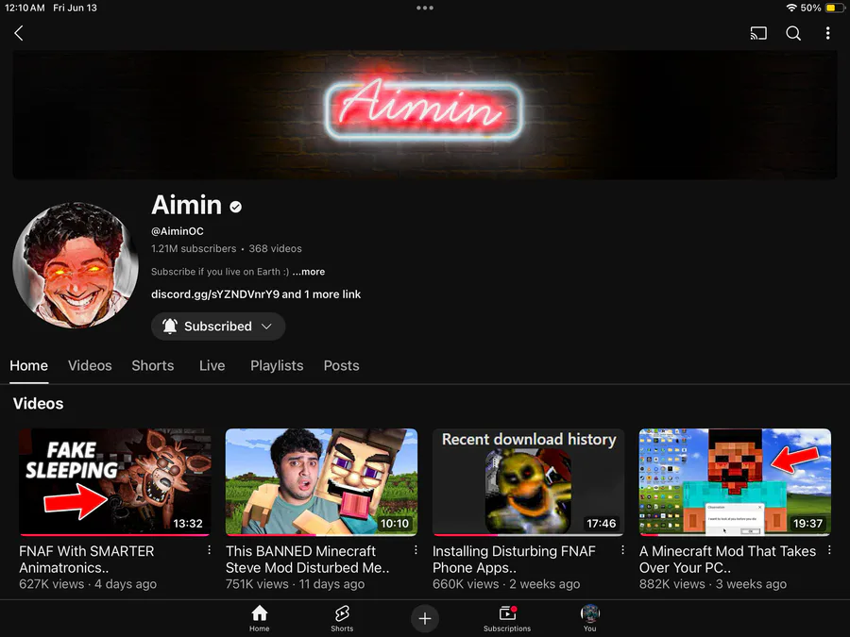This screenshot has width=850, height=637.
Task: Tap the channel name Aimin heading
Action: pos(186,206)
